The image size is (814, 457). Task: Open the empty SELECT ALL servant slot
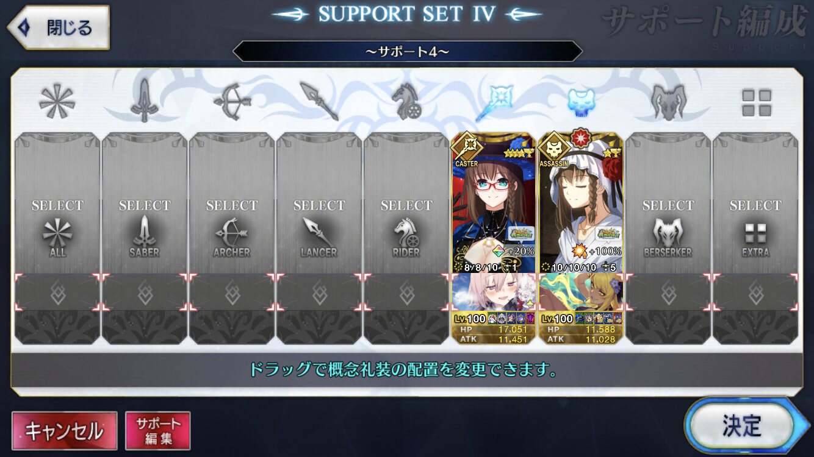point(57,204)
